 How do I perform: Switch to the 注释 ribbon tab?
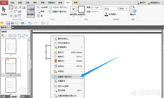point(27,3)
